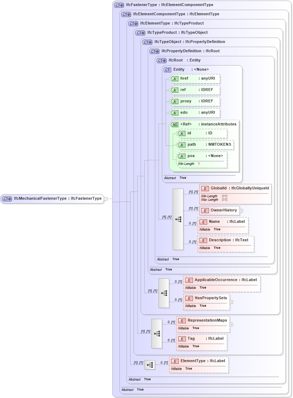Screen dimensions: 293x398
Task: Click the E icon for GlobalId element
Action: [205, 188]
